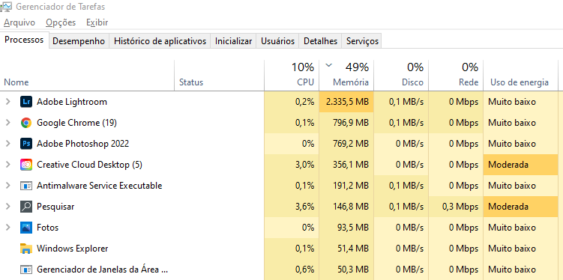Select the Gerenciador de Janelas process row
The image size is (563, 280).
[282, 270]
